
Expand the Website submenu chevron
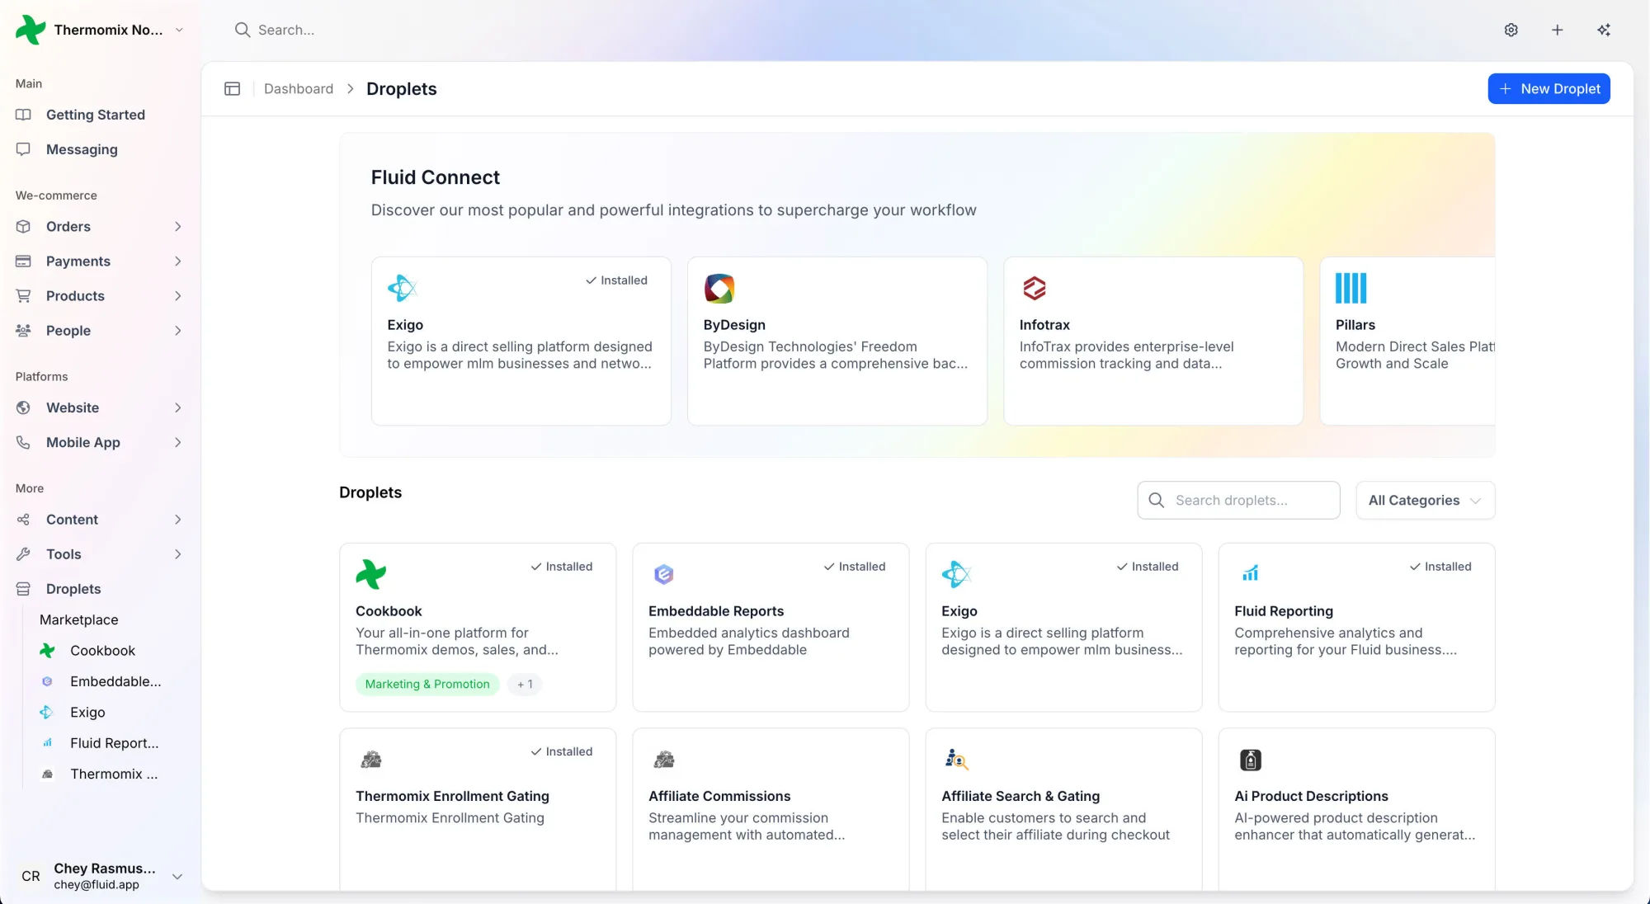177,407
